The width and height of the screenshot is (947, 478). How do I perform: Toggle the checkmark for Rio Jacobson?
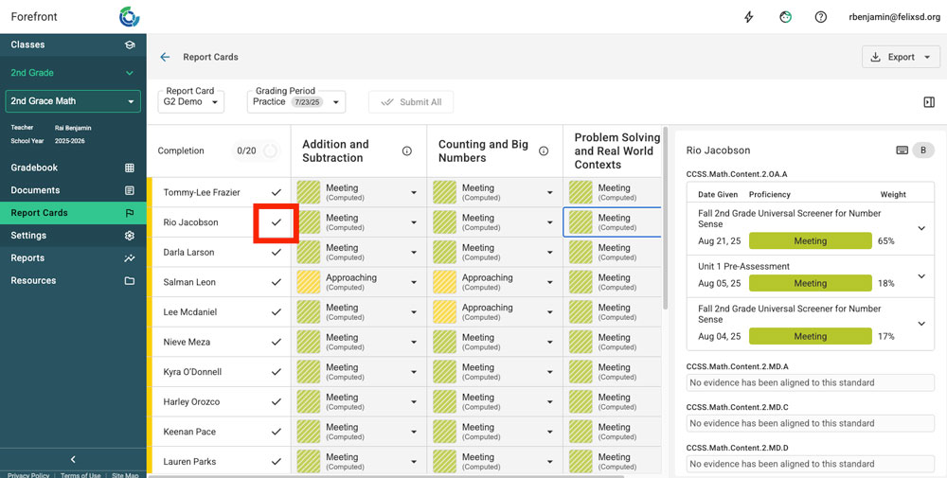(x=277, y=222)
